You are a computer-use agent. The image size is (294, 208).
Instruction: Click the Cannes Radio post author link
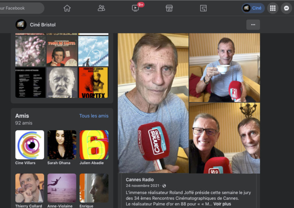tap(140, 180)
